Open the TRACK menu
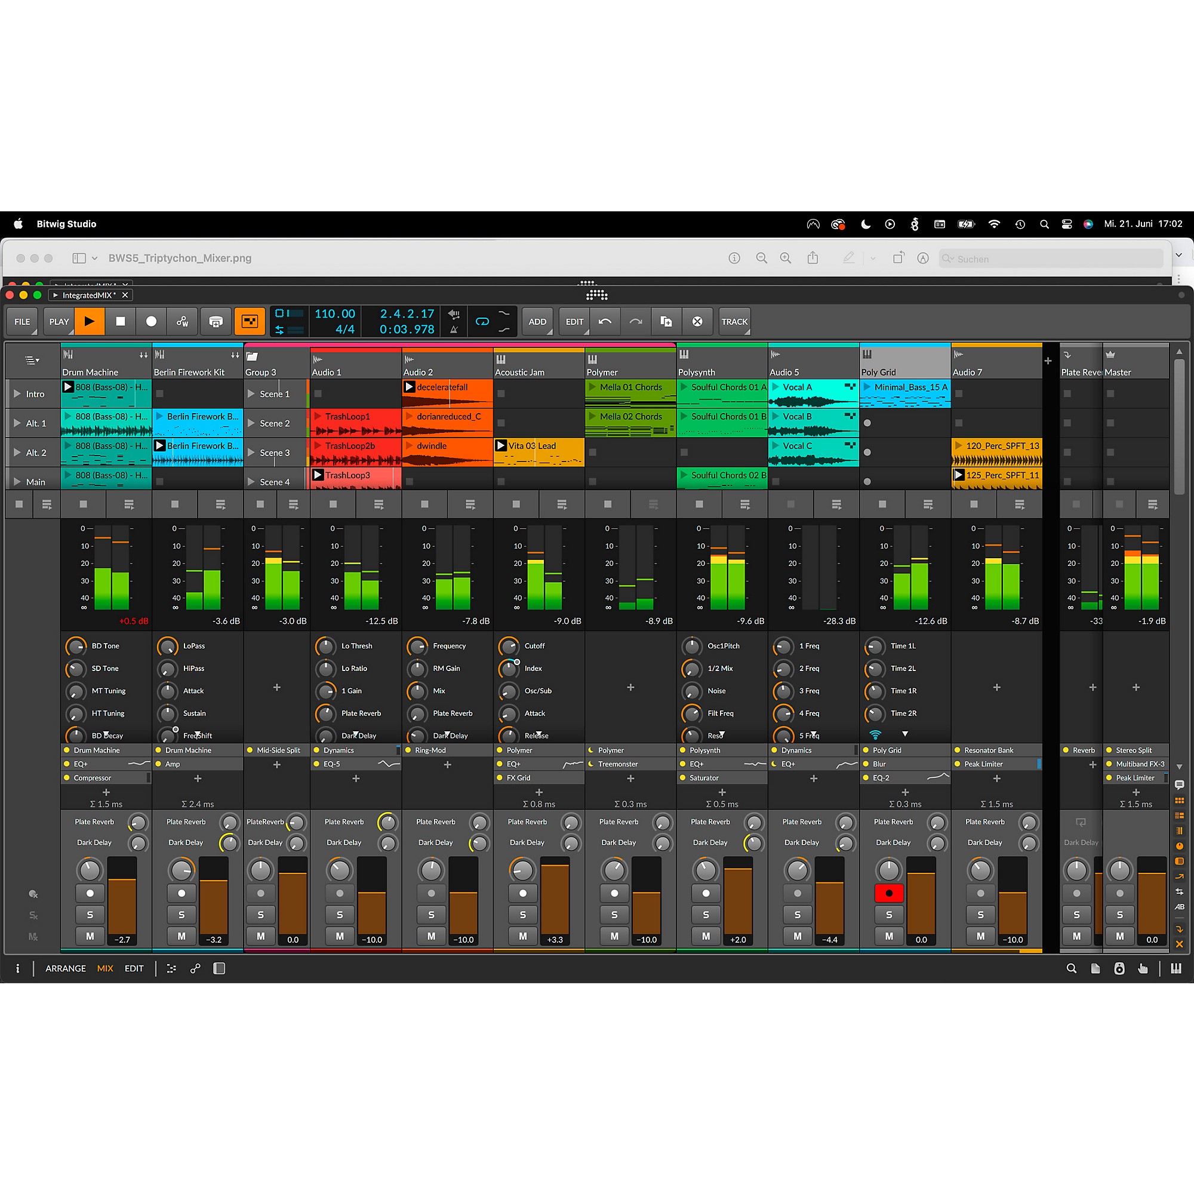The image size is (1194, 1194). point(735,321)
